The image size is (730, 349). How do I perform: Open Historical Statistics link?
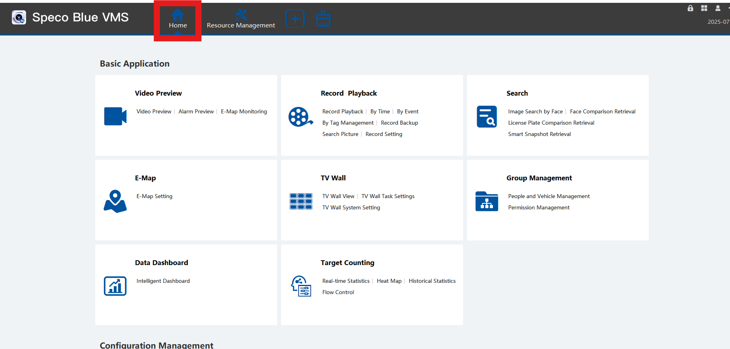[x=432, y=281]
